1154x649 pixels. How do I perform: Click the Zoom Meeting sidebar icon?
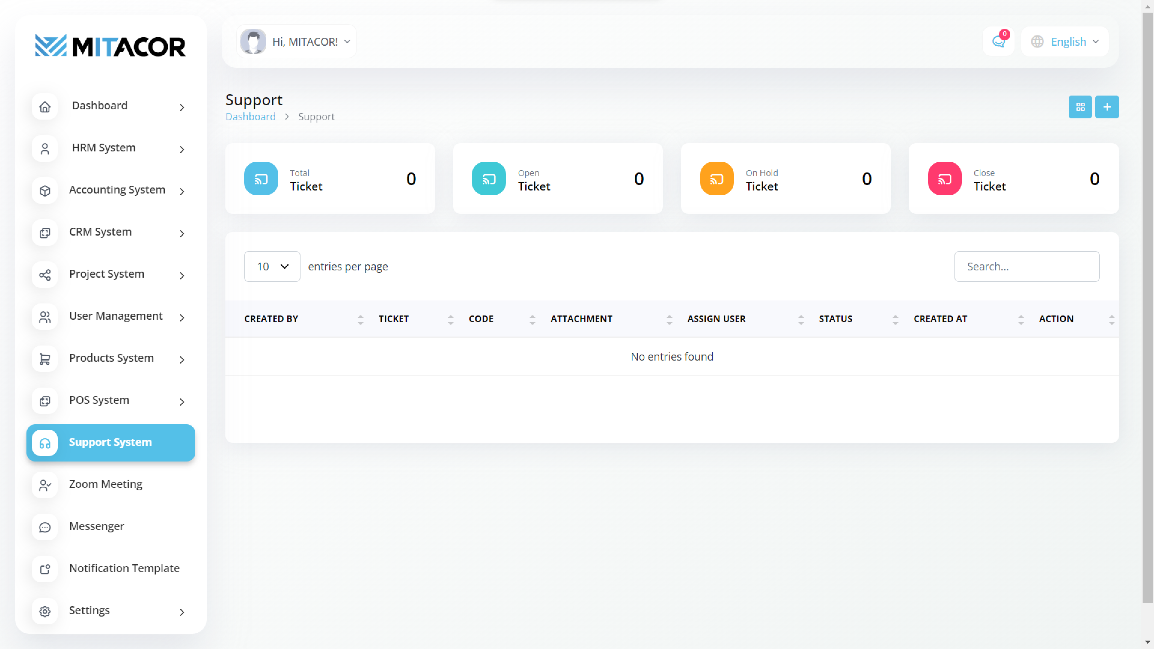(x=45, y=485)
